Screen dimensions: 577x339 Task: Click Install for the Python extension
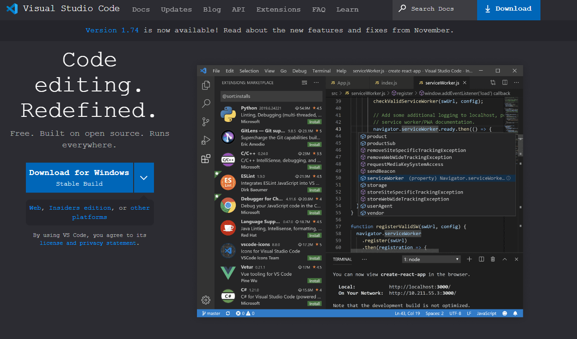(x=315, y=121)
